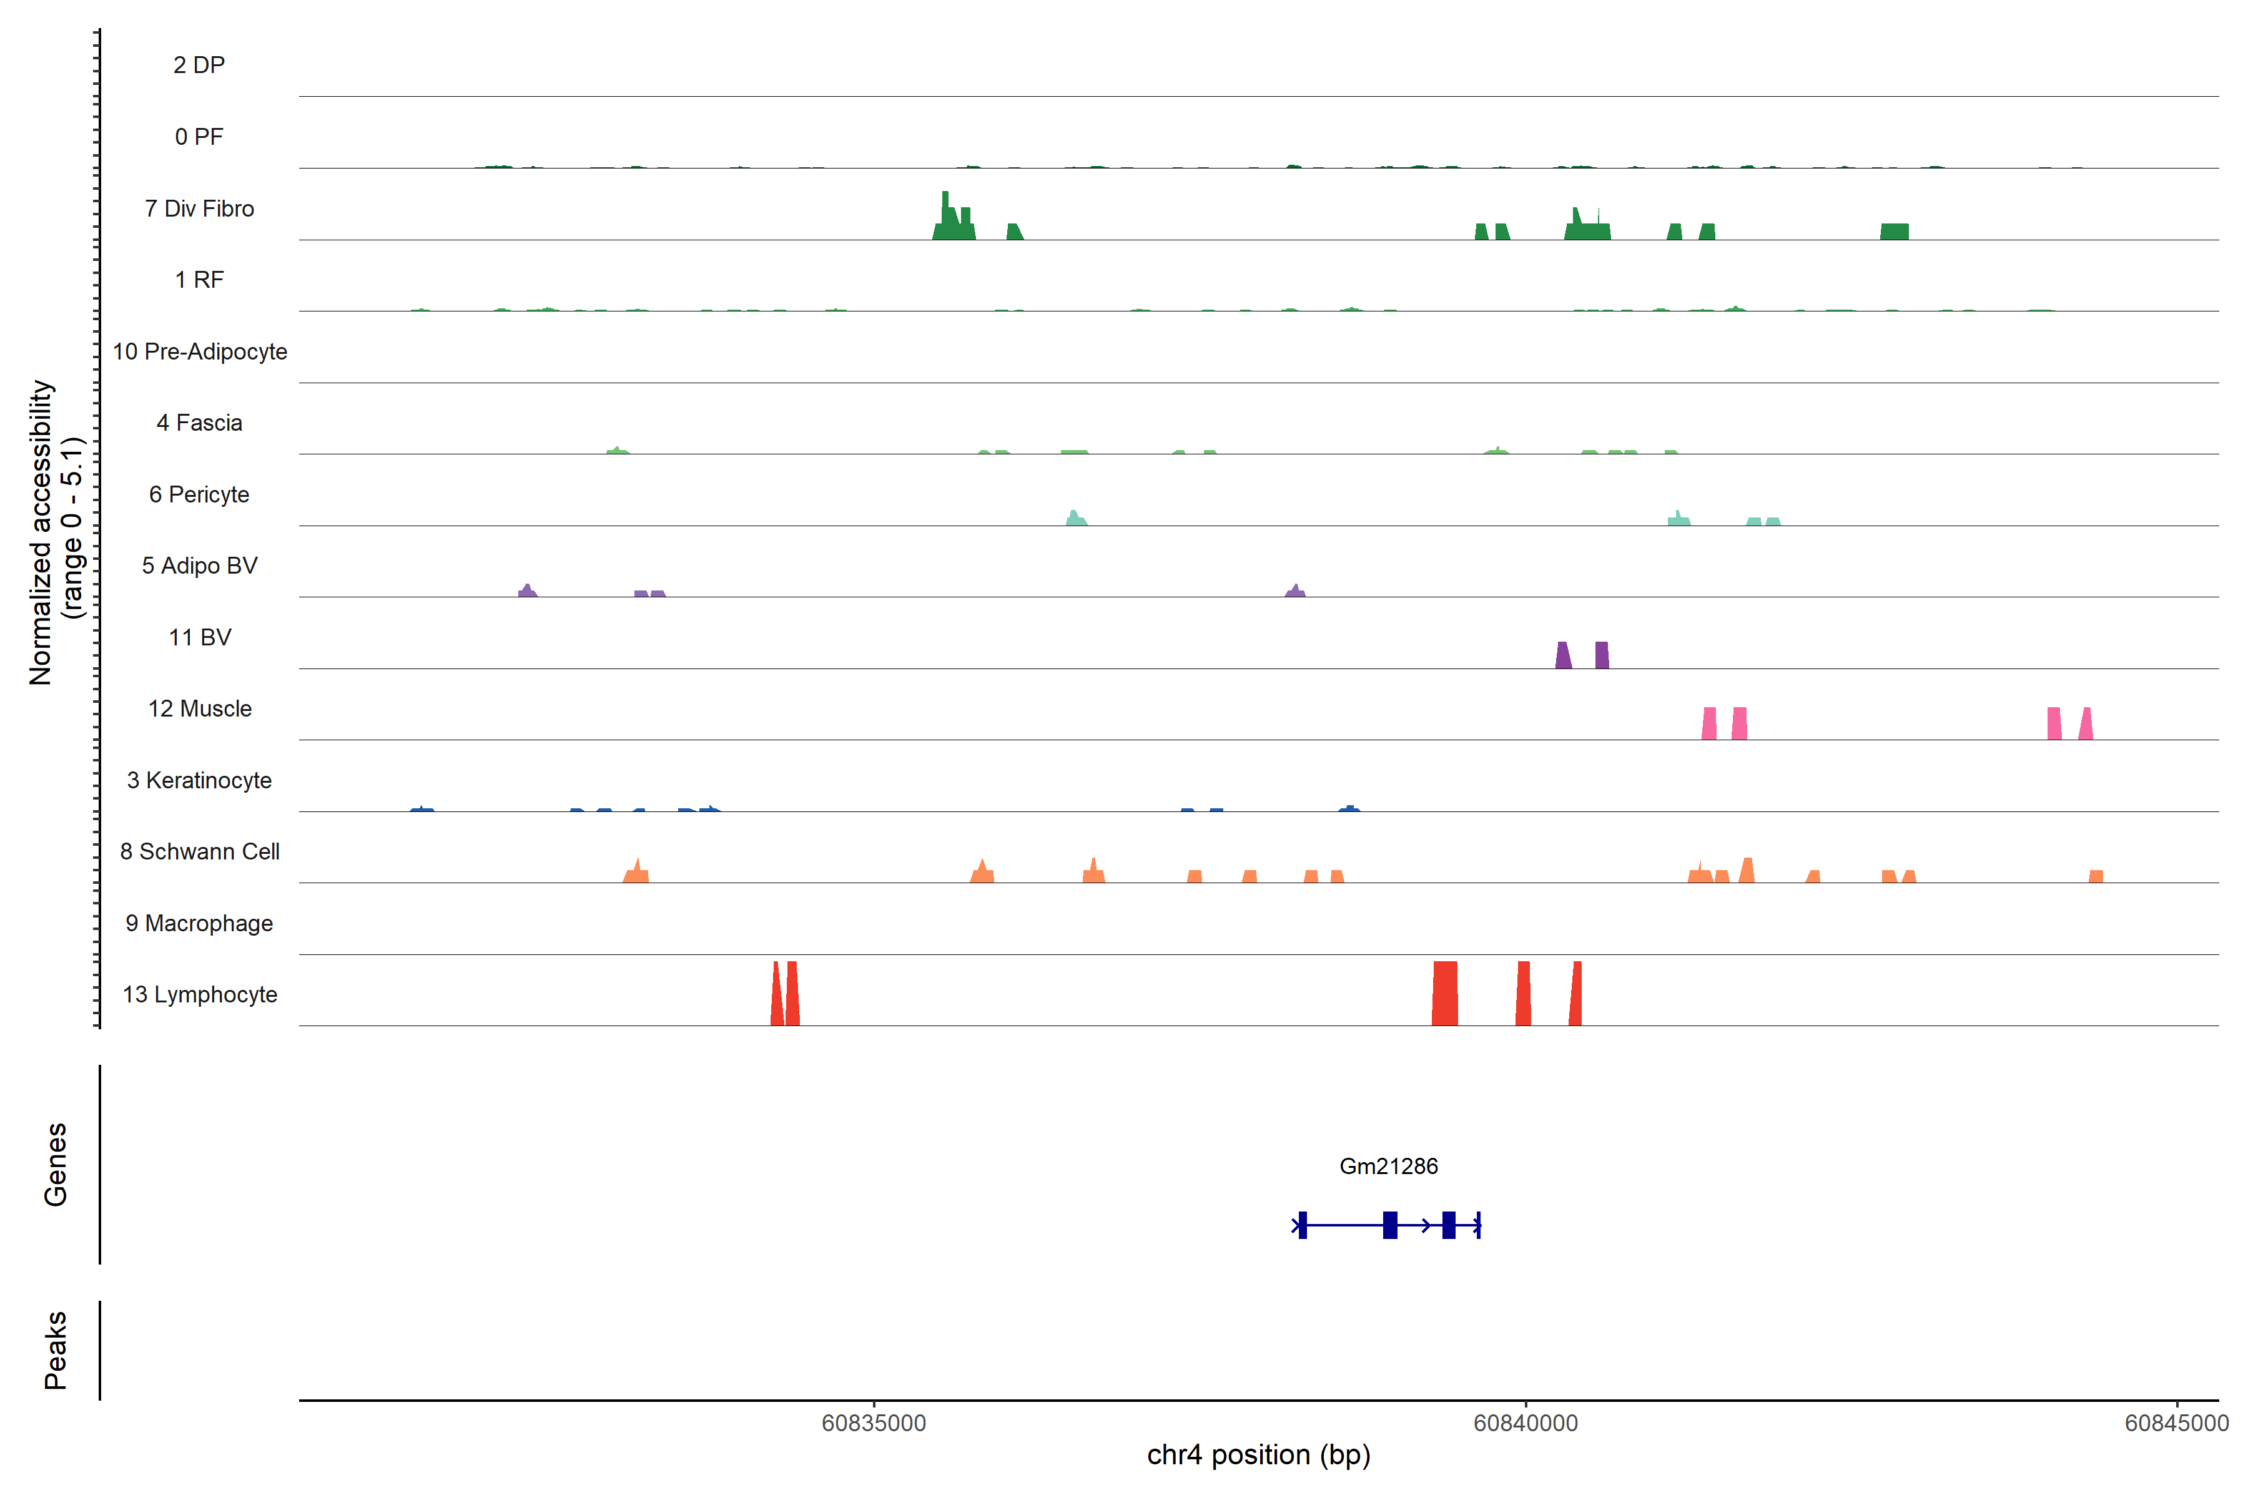Click the 7 Div Fibro track label
Viewport: 2248px width, 1498px height.
199,208
